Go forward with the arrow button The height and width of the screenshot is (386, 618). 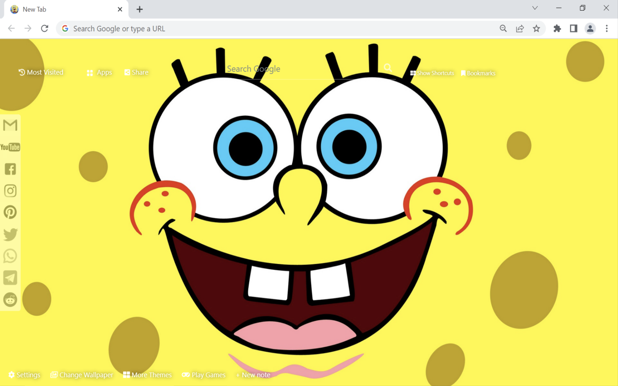click(28, 28)
